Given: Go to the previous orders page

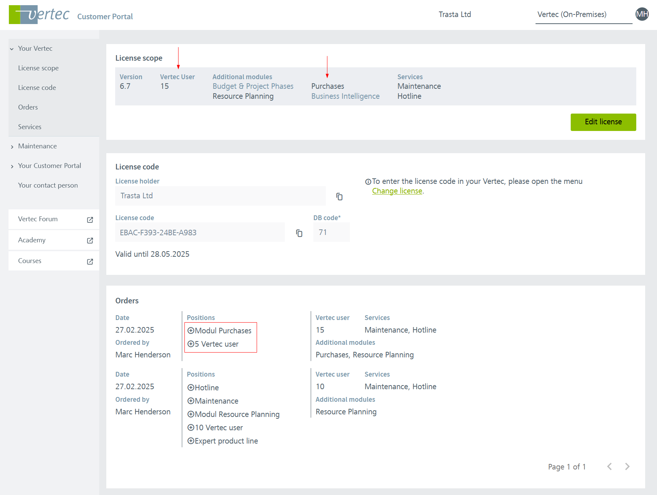Looking at the screenshot, I should coord(609,467).
